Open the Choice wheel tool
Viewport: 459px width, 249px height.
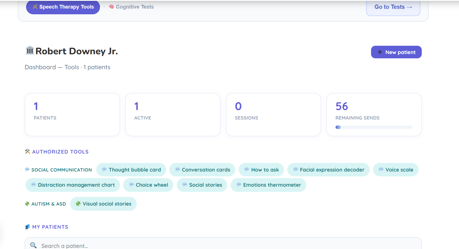(x=148, y=185)
